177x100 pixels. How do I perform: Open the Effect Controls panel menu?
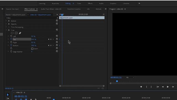[x=37, y=9]
